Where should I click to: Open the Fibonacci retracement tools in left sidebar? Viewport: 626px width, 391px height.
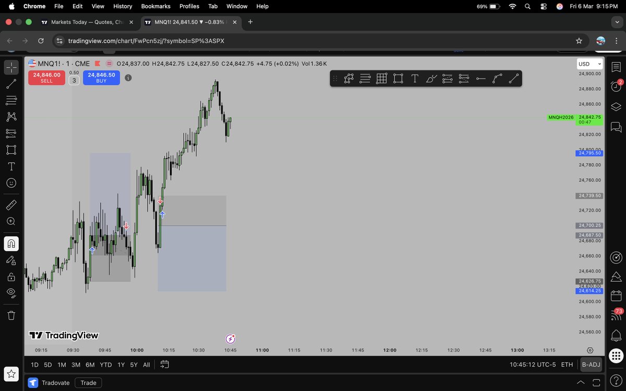click(11, 100)
